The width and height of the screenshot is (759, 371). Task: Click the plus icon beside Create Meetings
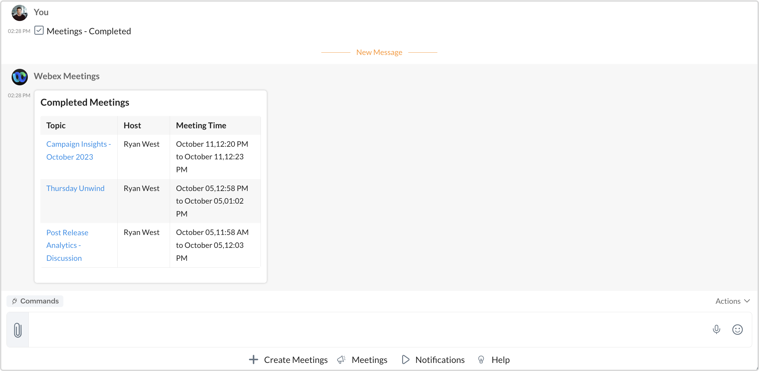pos(253,360)
